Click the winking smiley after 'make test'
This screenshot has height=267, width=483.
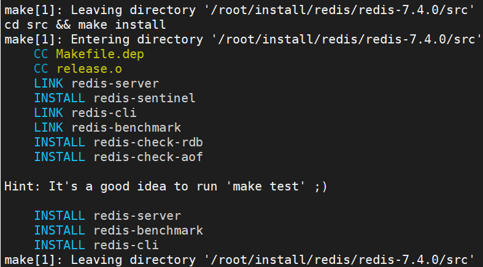click(x=320, y=187)
